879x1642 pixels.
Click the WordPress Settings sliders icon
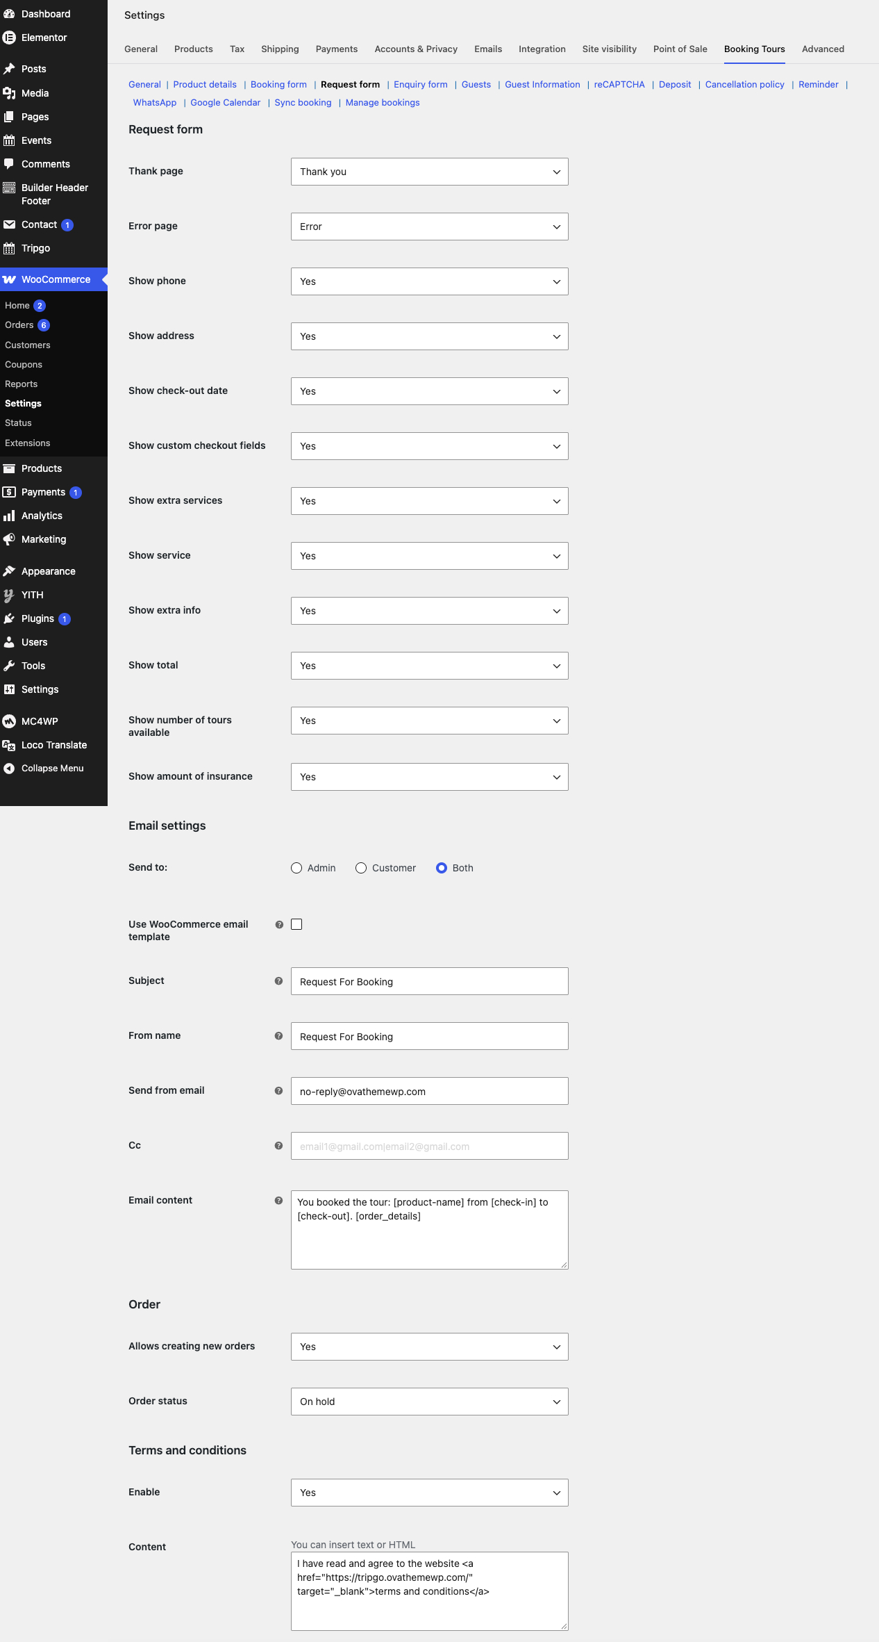(x=9, y=689)
